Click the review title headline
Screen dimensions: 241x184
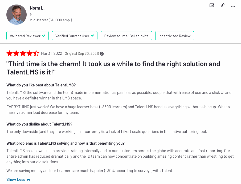point(113,68)
